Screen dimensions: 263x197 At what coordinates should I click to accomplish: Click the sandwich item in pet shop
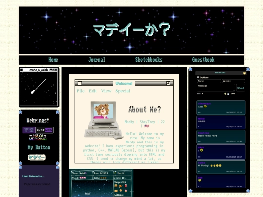coord(116,191)
